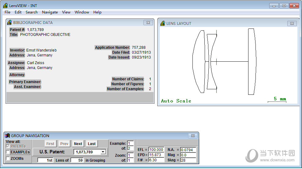Image resolution: width=302 pixels, height=169 pixels.
Task: Click inventor name Ernst Wandersleb
Action: click(41, 50)
